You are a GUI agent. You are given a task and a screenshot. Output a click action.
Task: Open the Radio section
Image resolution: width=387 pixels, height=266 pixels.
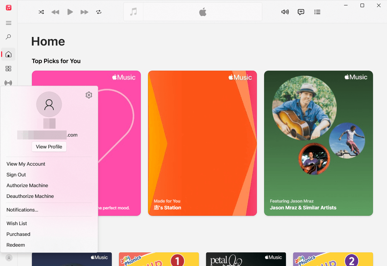(8, 83)
